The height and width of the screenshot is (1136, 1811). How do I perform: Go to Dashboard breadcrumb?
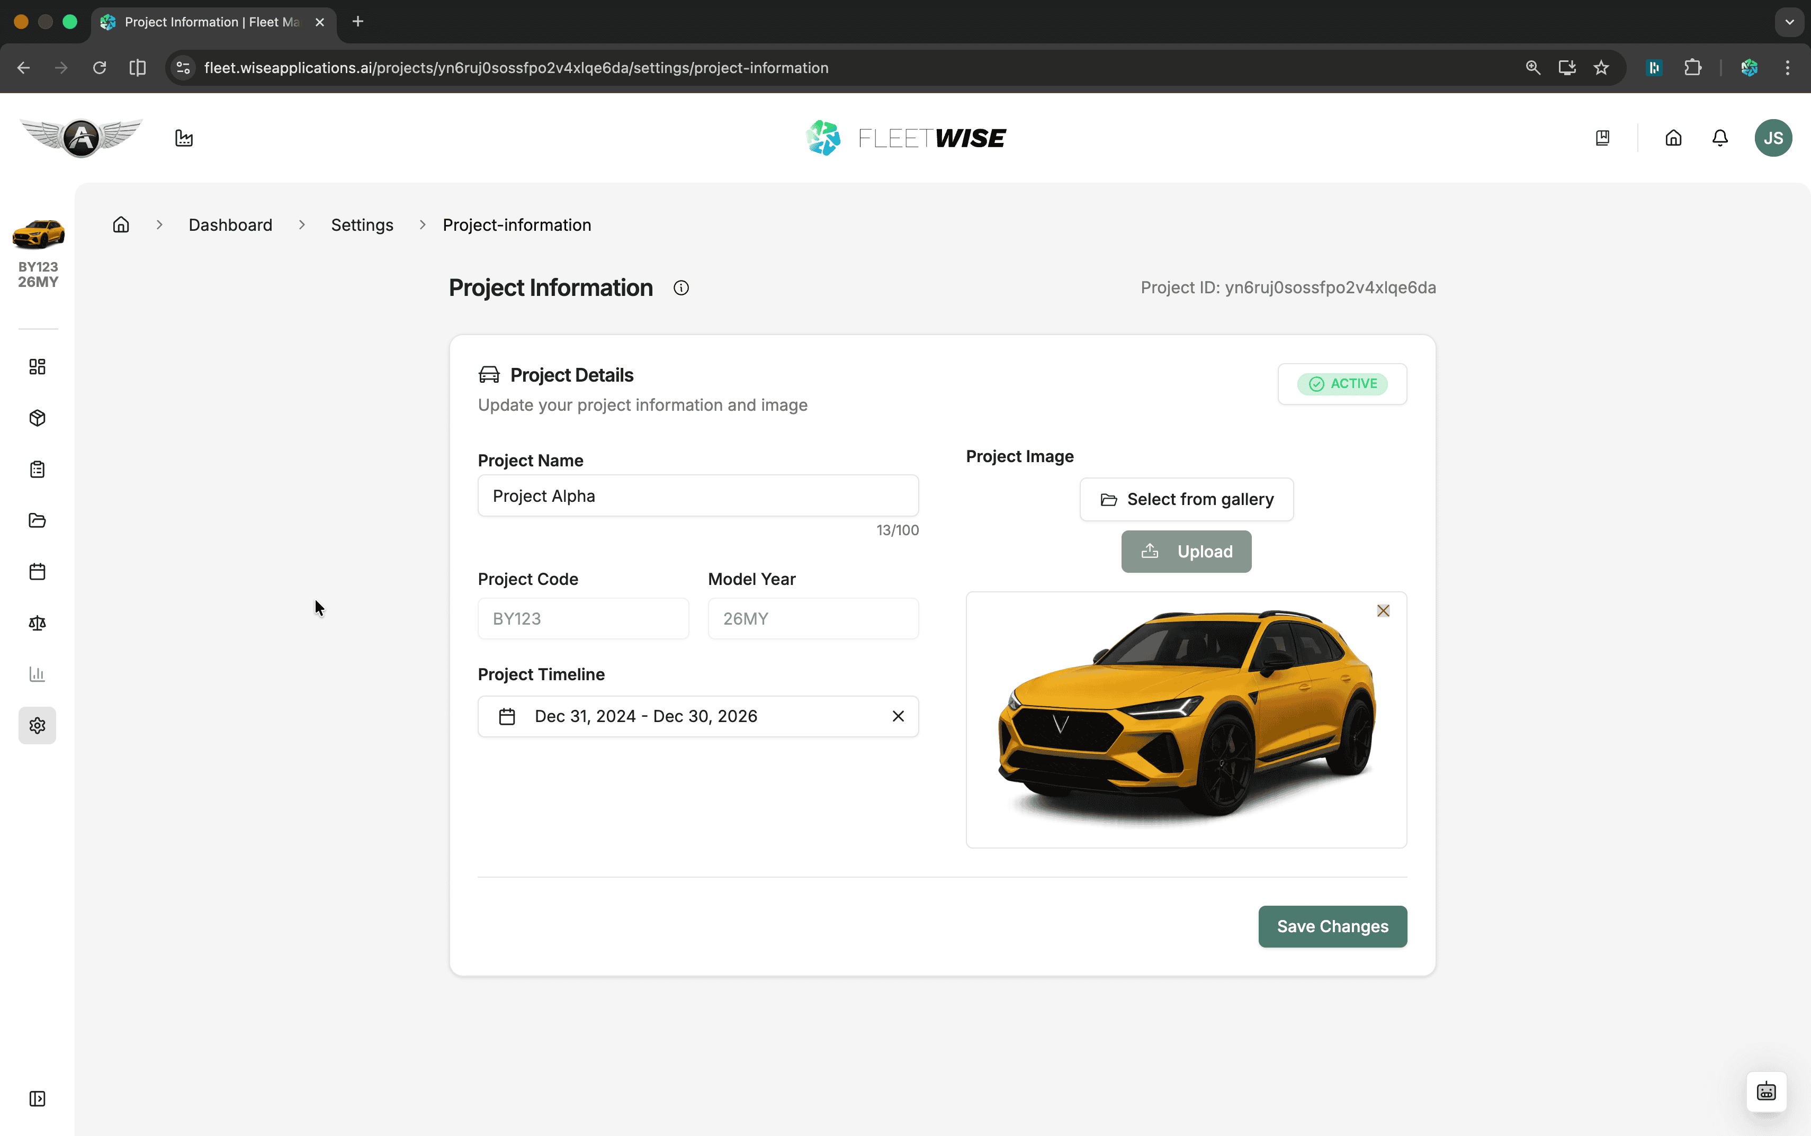[x=231, y=224]
